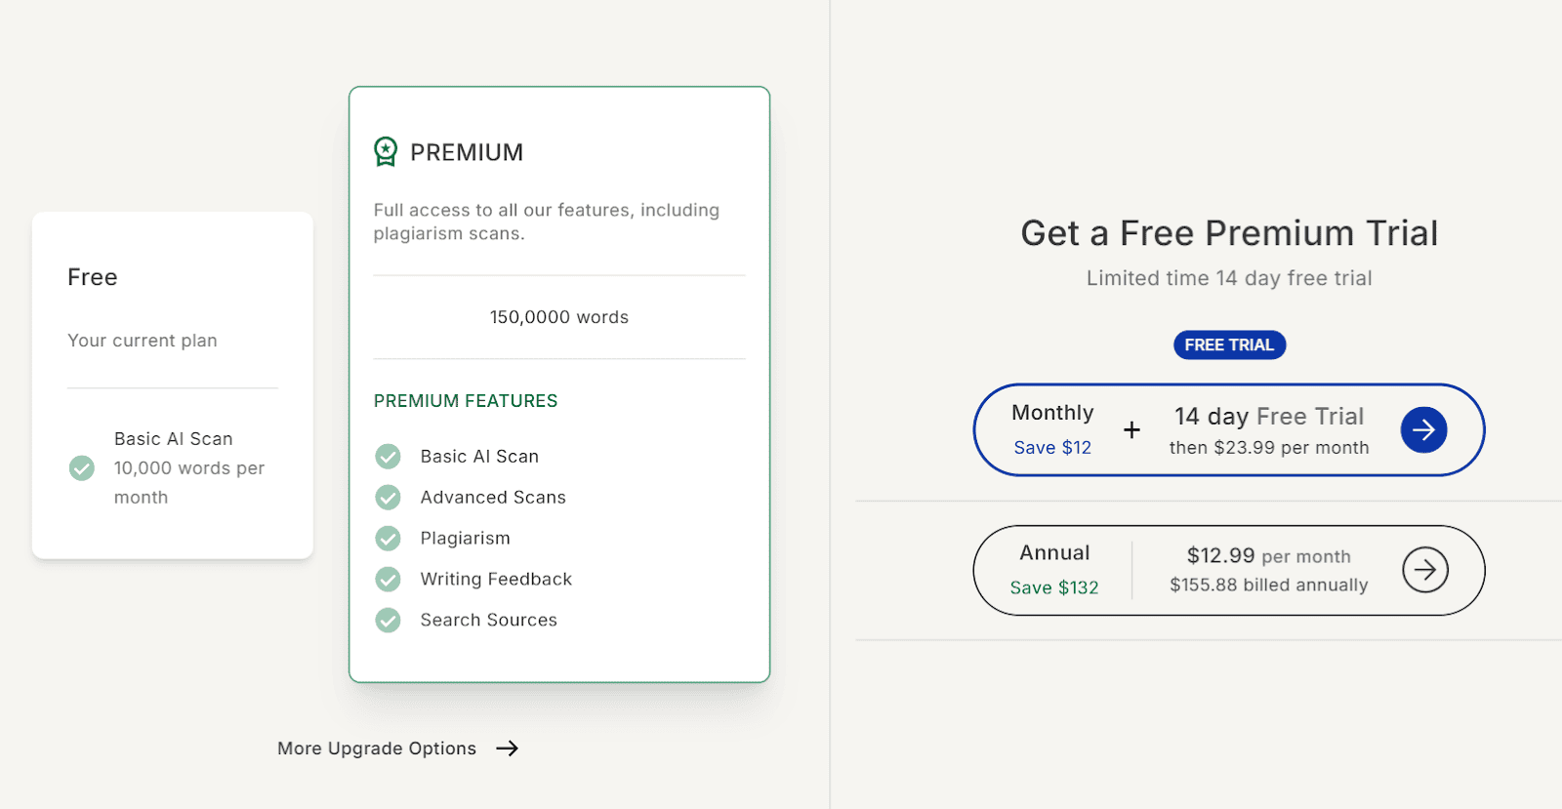Open More Upgrade Options link
The image size is (1562, 809).
pos(377,748)
